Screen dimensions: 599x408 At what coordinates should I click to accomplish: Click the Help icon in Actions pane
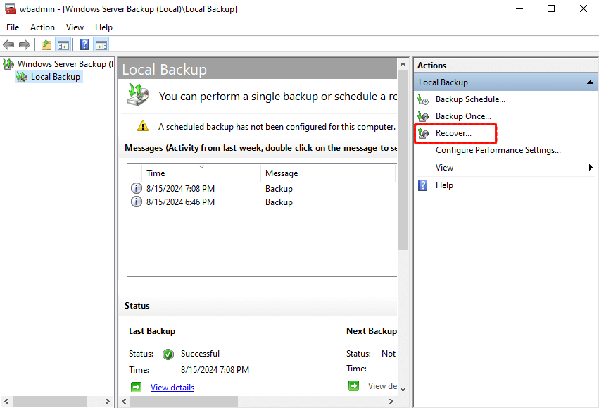[x=423, y=185]
